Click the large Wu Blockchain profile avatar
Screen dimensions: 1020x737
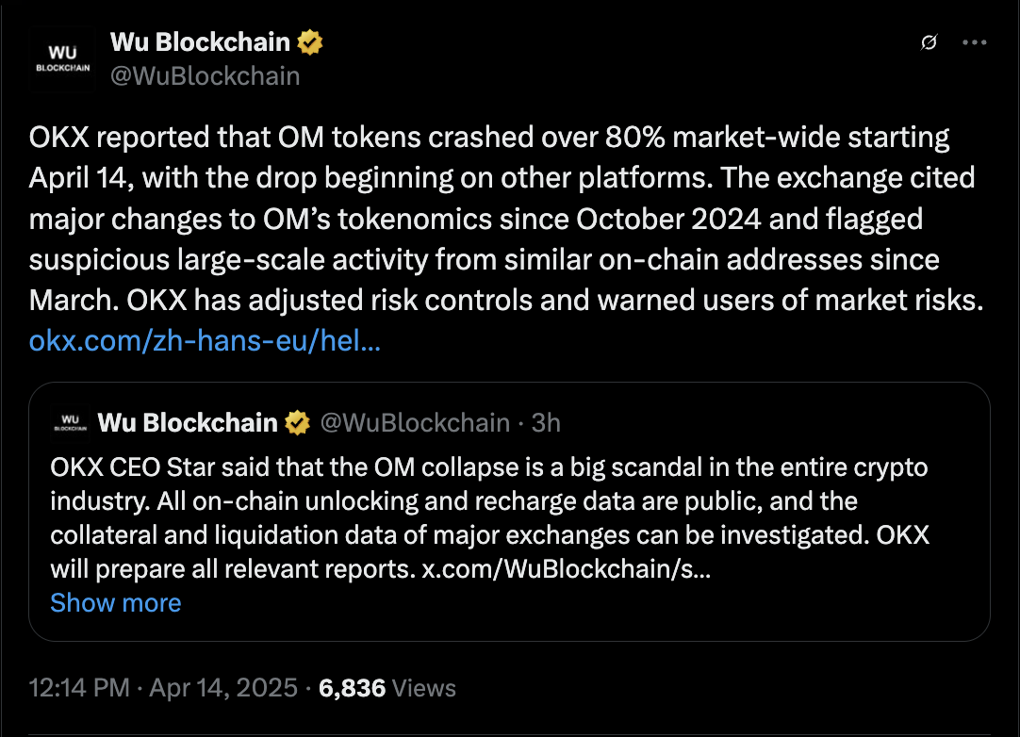point(64,58)
